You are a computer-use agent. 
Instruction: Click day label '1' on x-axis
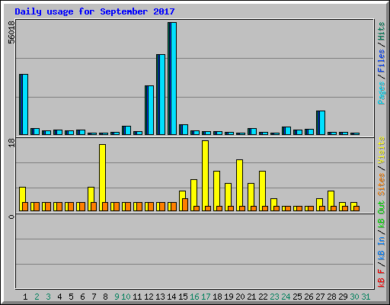click(25, 297)
